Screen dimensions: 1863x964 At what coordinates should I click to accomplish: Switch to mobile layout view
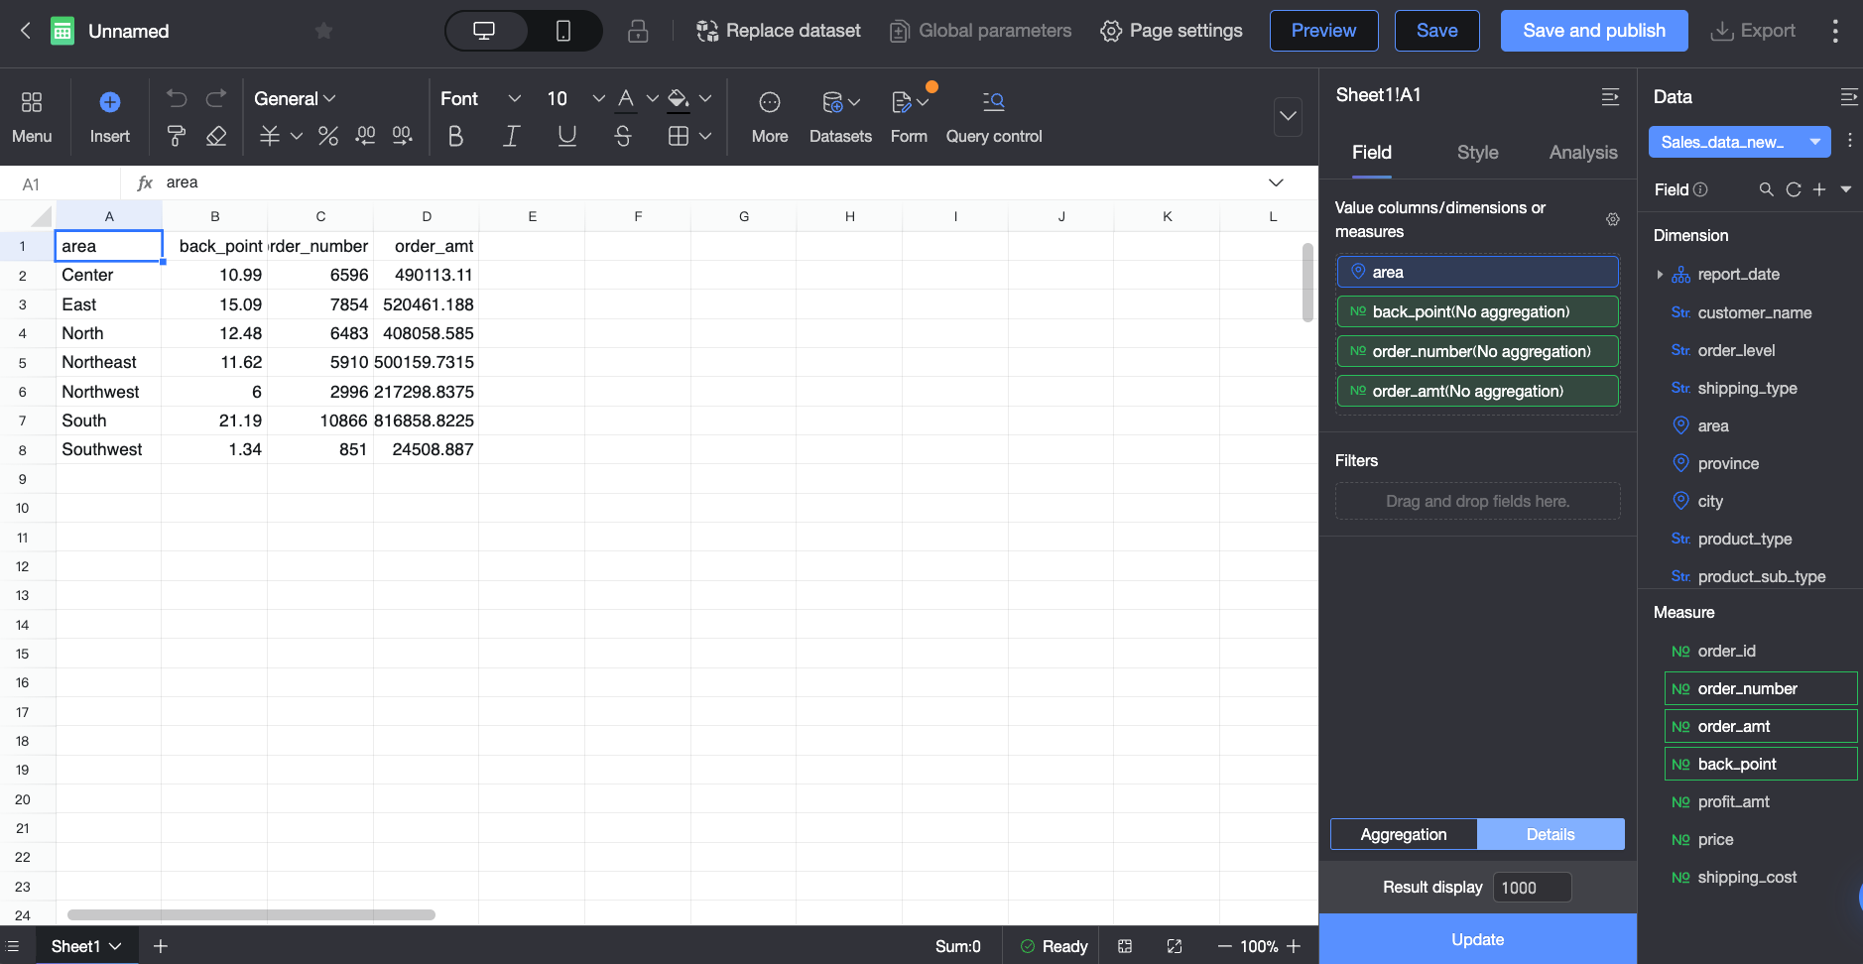coord(562,31)
